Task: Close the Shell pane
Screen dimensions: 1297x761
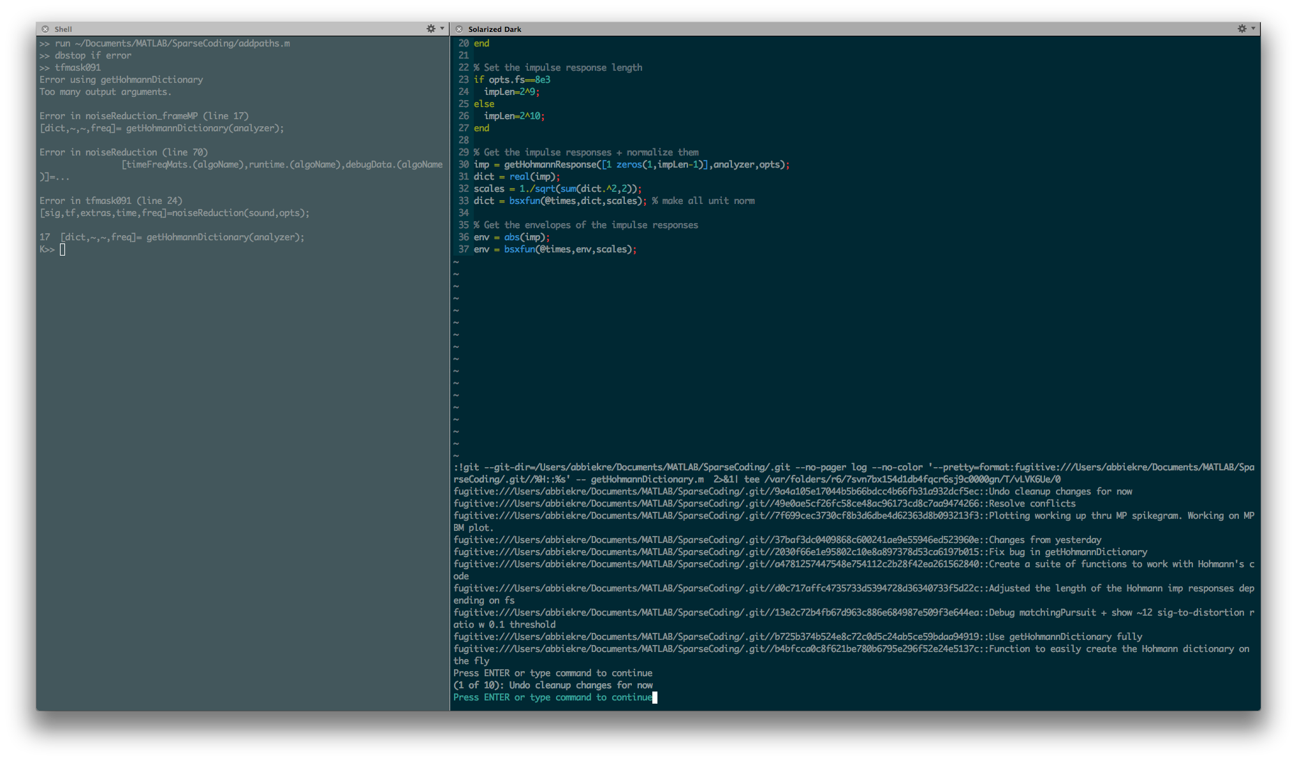Action: point(45,29)
